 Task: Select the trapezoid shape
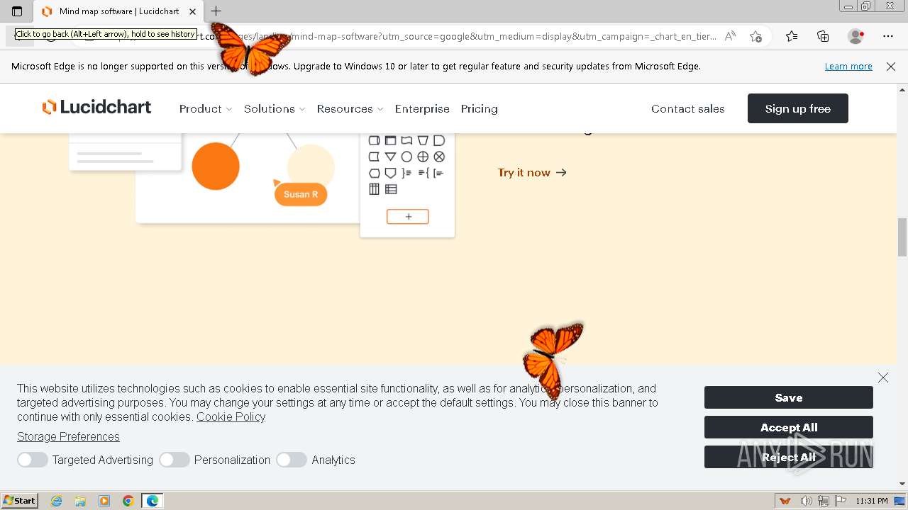tap(423, 140)
